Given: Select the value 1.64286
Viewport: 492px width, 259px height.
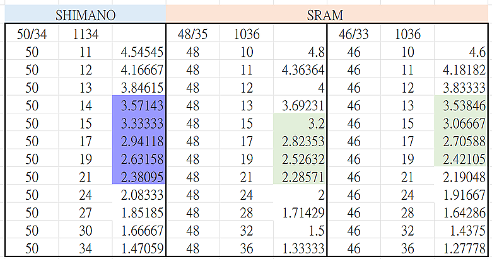Looking at the screenshot, I should click(461, 212).
